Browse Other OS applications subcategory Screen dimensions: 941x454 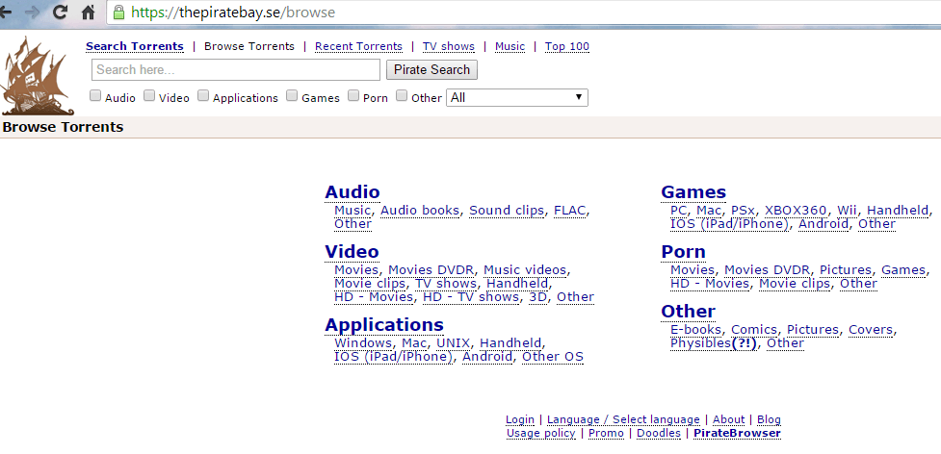pos(553,357)
